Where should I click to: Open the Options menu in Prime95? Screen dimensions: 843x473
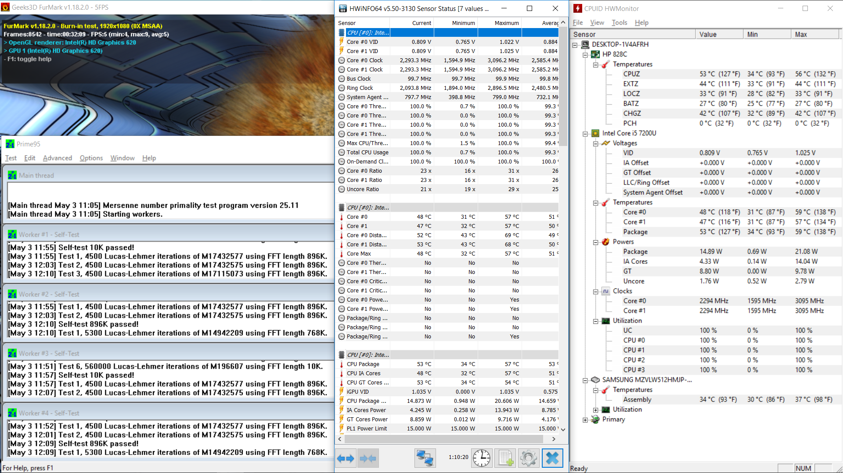click(91, 158)
